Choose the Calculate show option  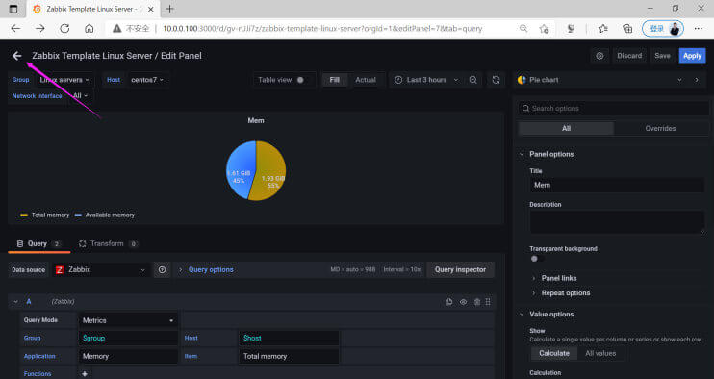click(554, 353)
